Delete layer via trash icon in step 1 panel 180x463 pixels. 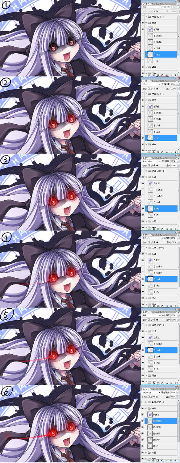click(x=175, y=75)
